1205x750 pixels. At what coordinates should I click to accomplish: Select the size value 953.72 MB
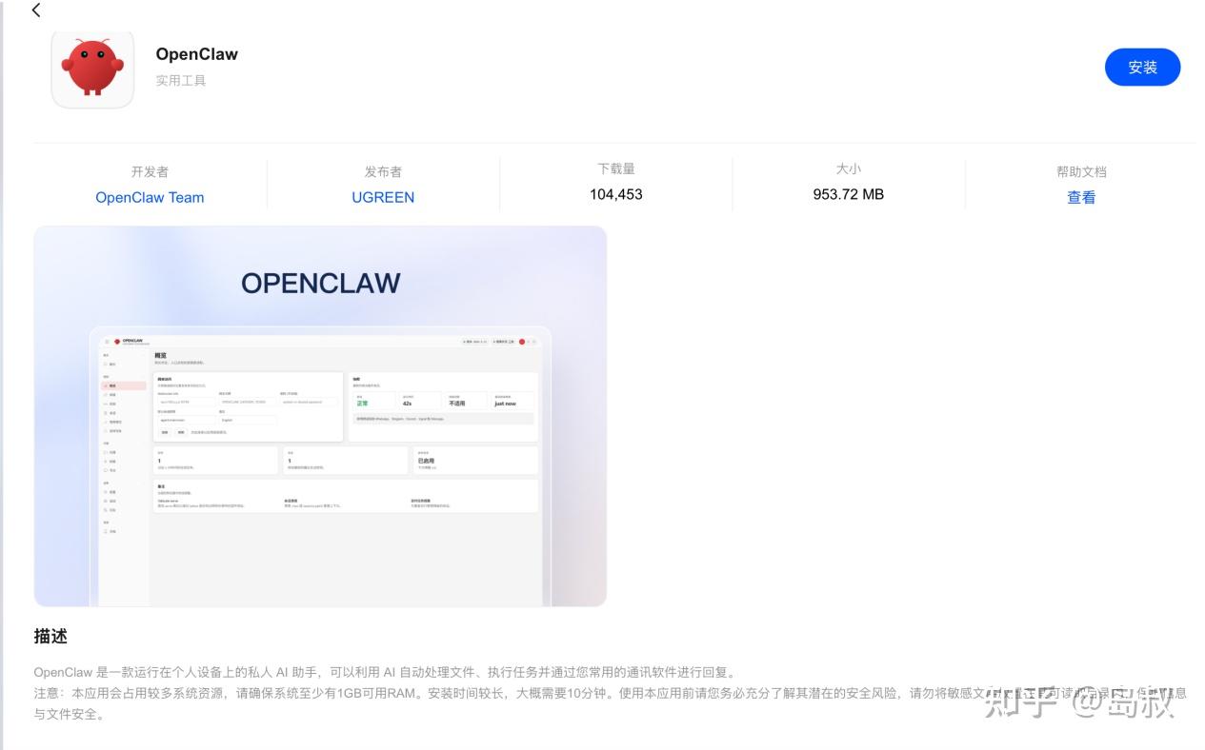tap(848, 194)
